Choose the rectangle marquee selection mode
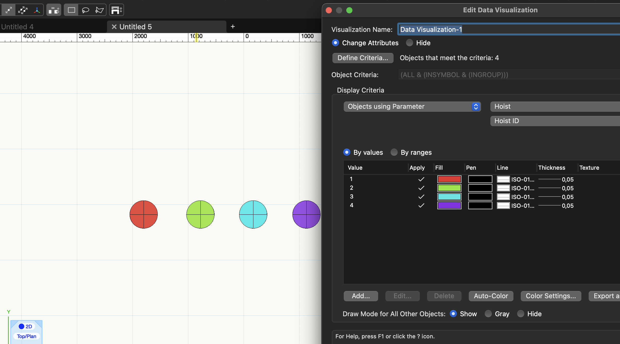This screenshot has height=344, width=620. (71, 10)
